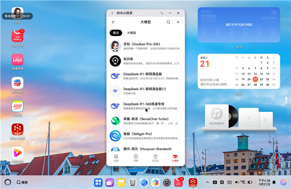Open DeepSeek-R1-联网满血版(1) conversation
This screenshot has width=291, height=189.
tap(145, 91)
